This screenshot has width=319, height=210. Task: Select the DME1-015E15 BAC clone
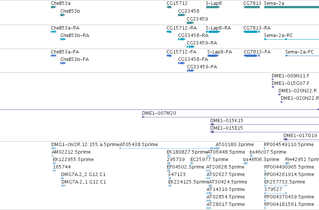click(x=265, y=132)
